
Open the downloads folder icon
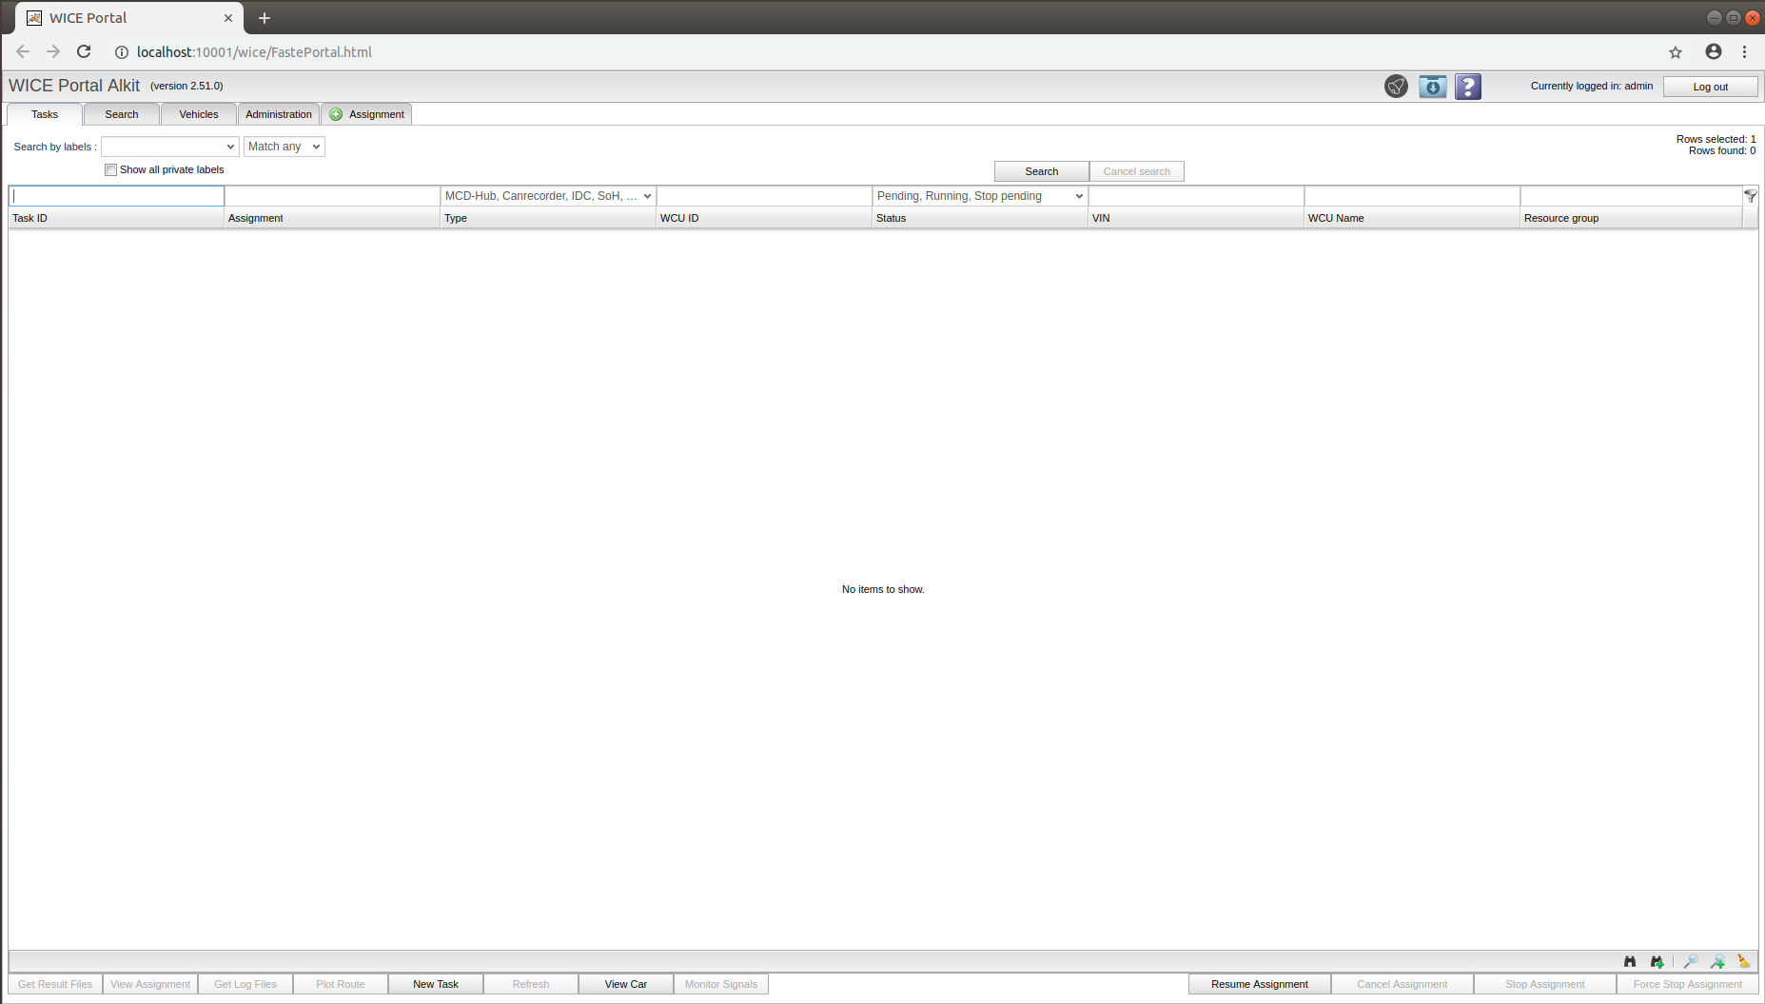click(1432, 87)
